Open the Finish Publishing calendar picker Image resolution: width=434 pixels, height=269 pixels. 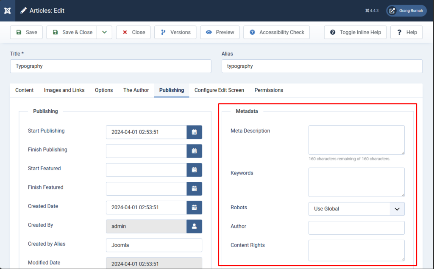pyautogui.click(x=195, y=151)
